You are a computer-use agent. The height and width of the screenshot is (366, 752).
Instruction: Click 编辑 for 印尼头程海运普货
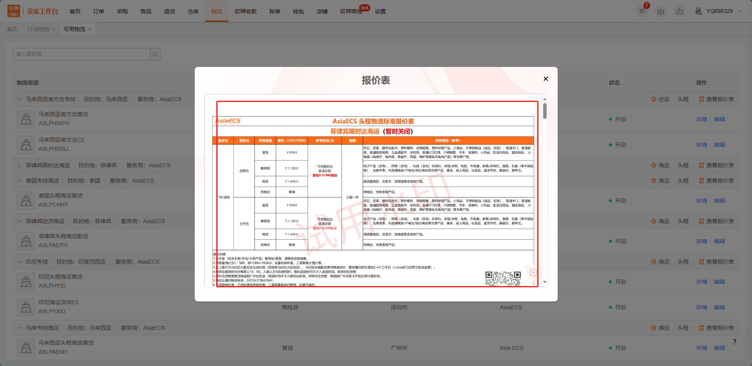719,282
